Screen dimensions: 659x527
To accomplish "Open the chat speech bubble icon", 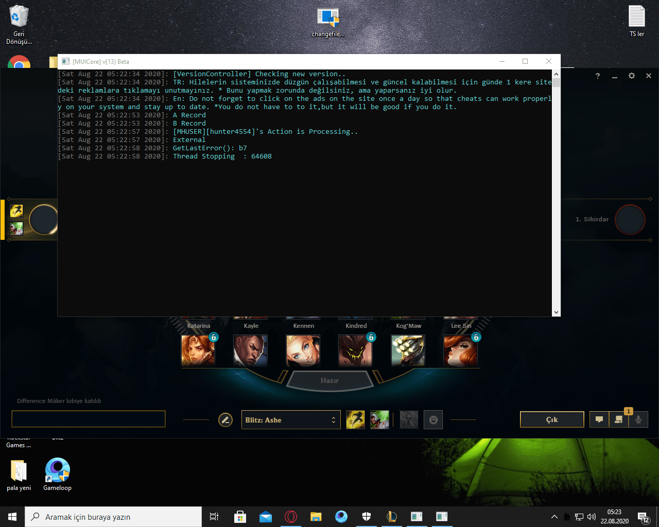I will click(x=599, y=419).
